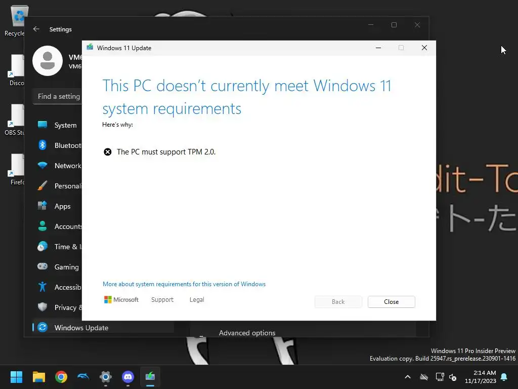Screen dimensions: 518x389
Task: Click the cloud sync tray icon
Action: (x=424, y=377)
